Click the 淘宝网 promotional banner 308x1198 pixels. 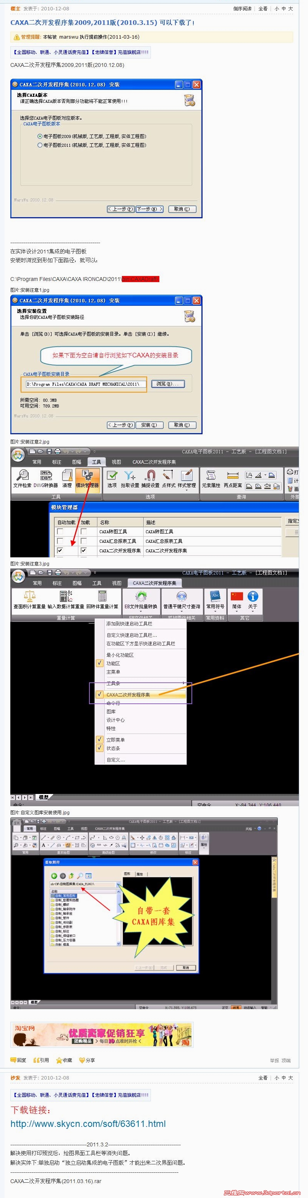tap(101, 1034)
